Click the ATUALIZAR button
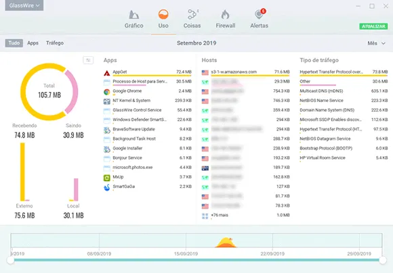393x273 pixels. click(x=373, y=26)
